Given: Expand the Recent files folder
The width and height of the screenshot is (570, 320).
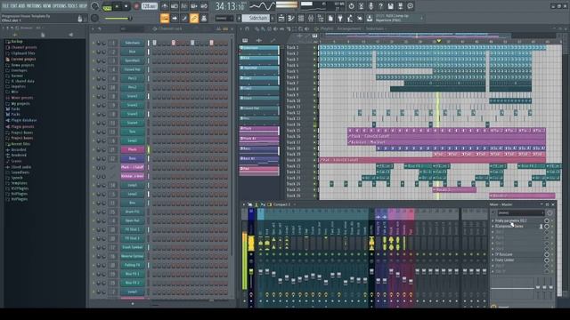Looking at the screenshot, I should pyautogui.click(x=18, y=144).
